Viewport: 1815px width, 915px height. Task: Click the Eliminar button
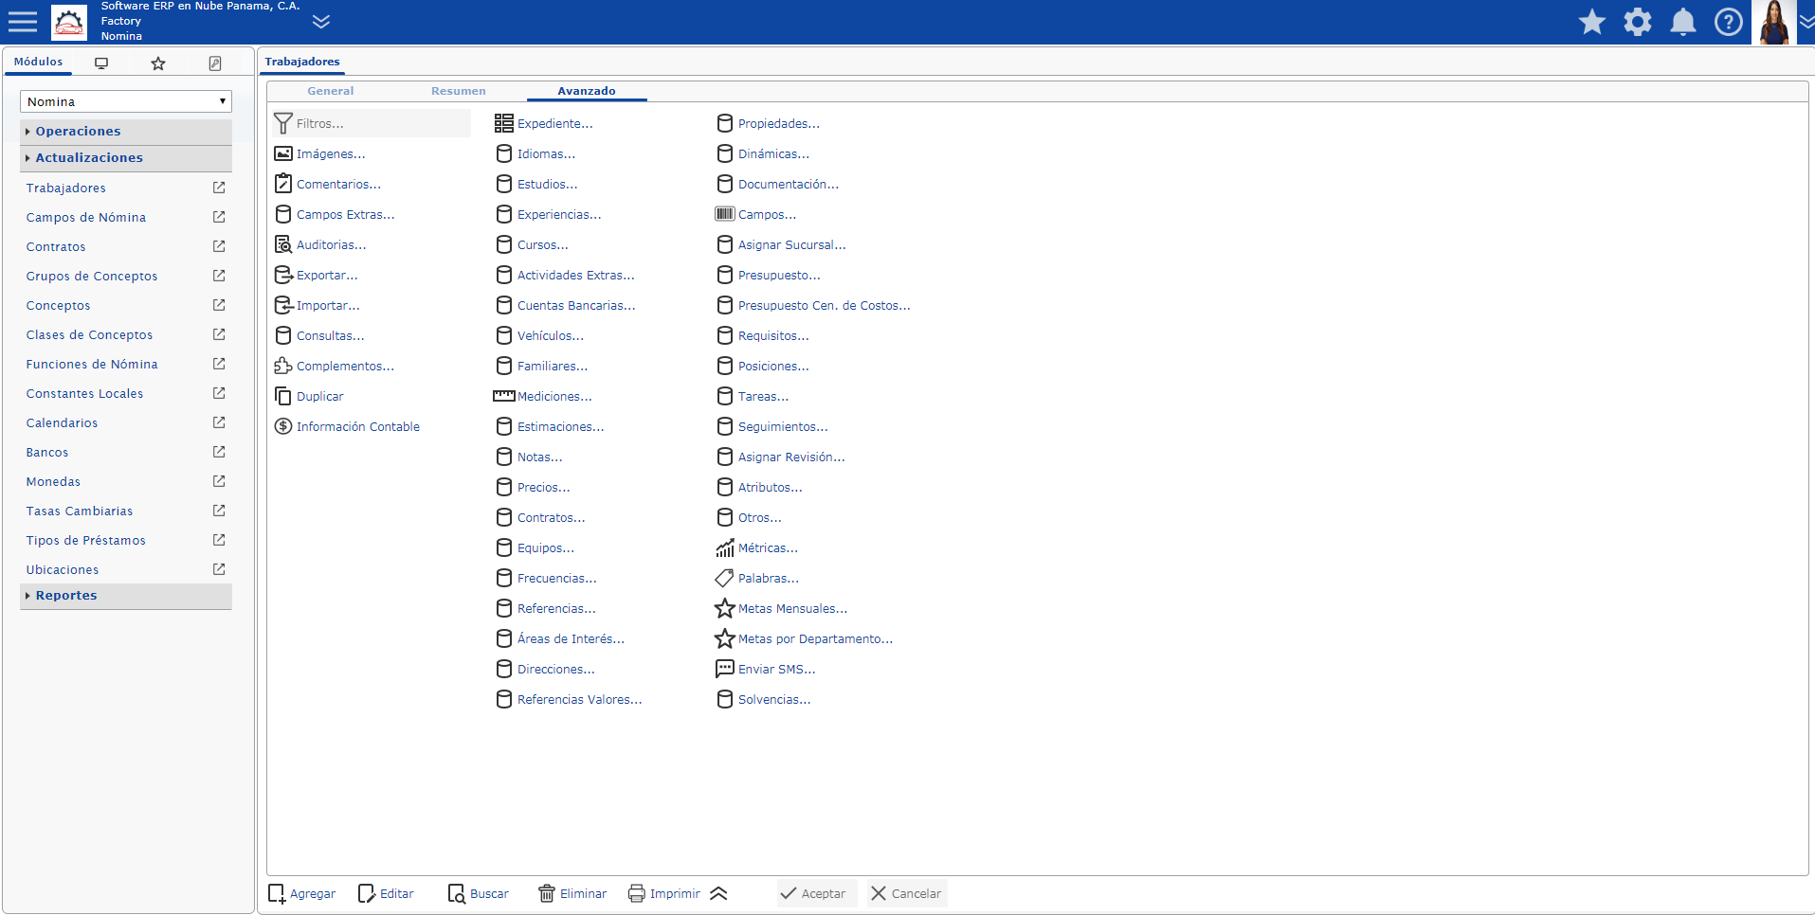572,893
